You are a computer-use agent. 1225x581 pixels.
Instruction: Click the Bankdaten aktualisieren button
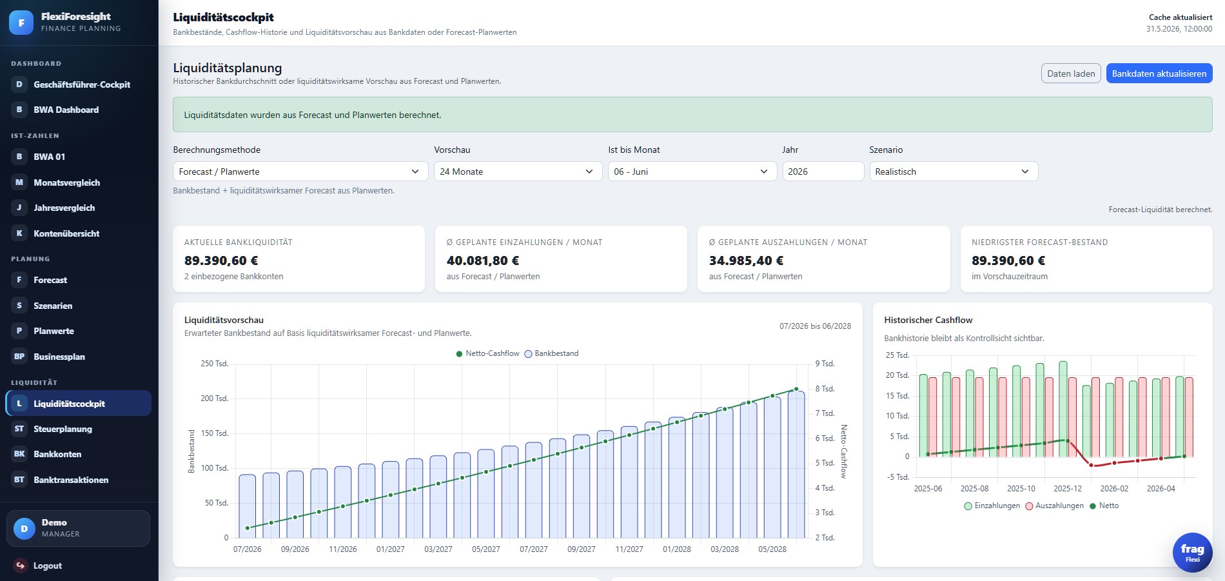(x=1159, y=74)
